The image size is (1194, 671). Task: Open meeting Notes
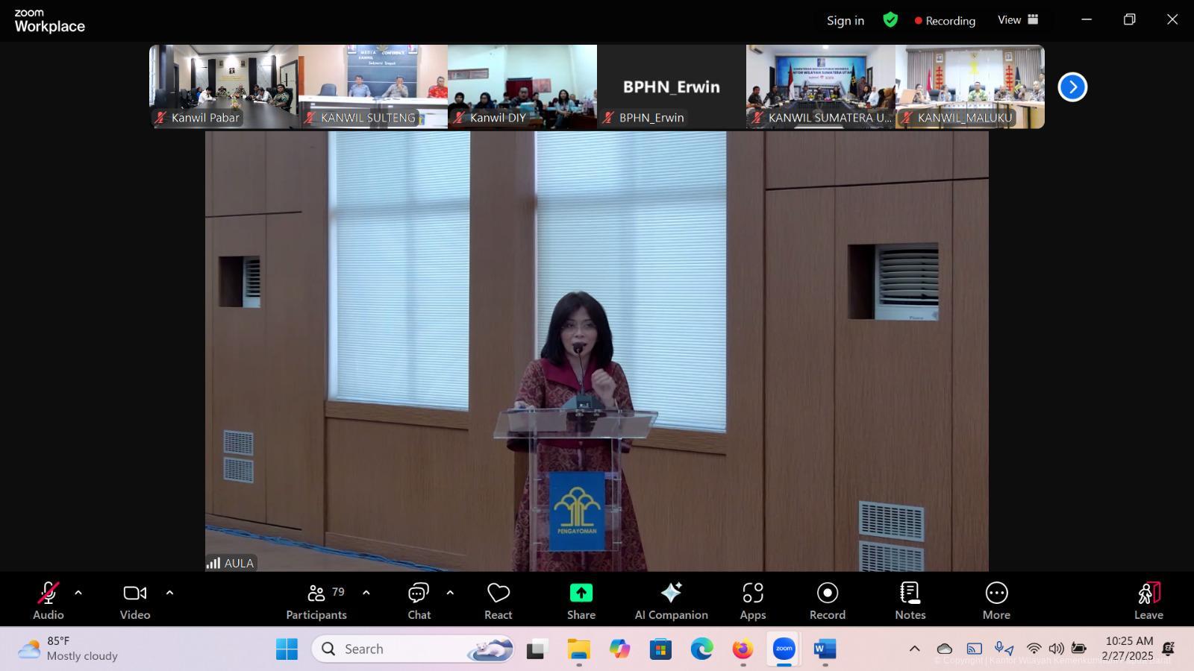[x=910, y=600]
